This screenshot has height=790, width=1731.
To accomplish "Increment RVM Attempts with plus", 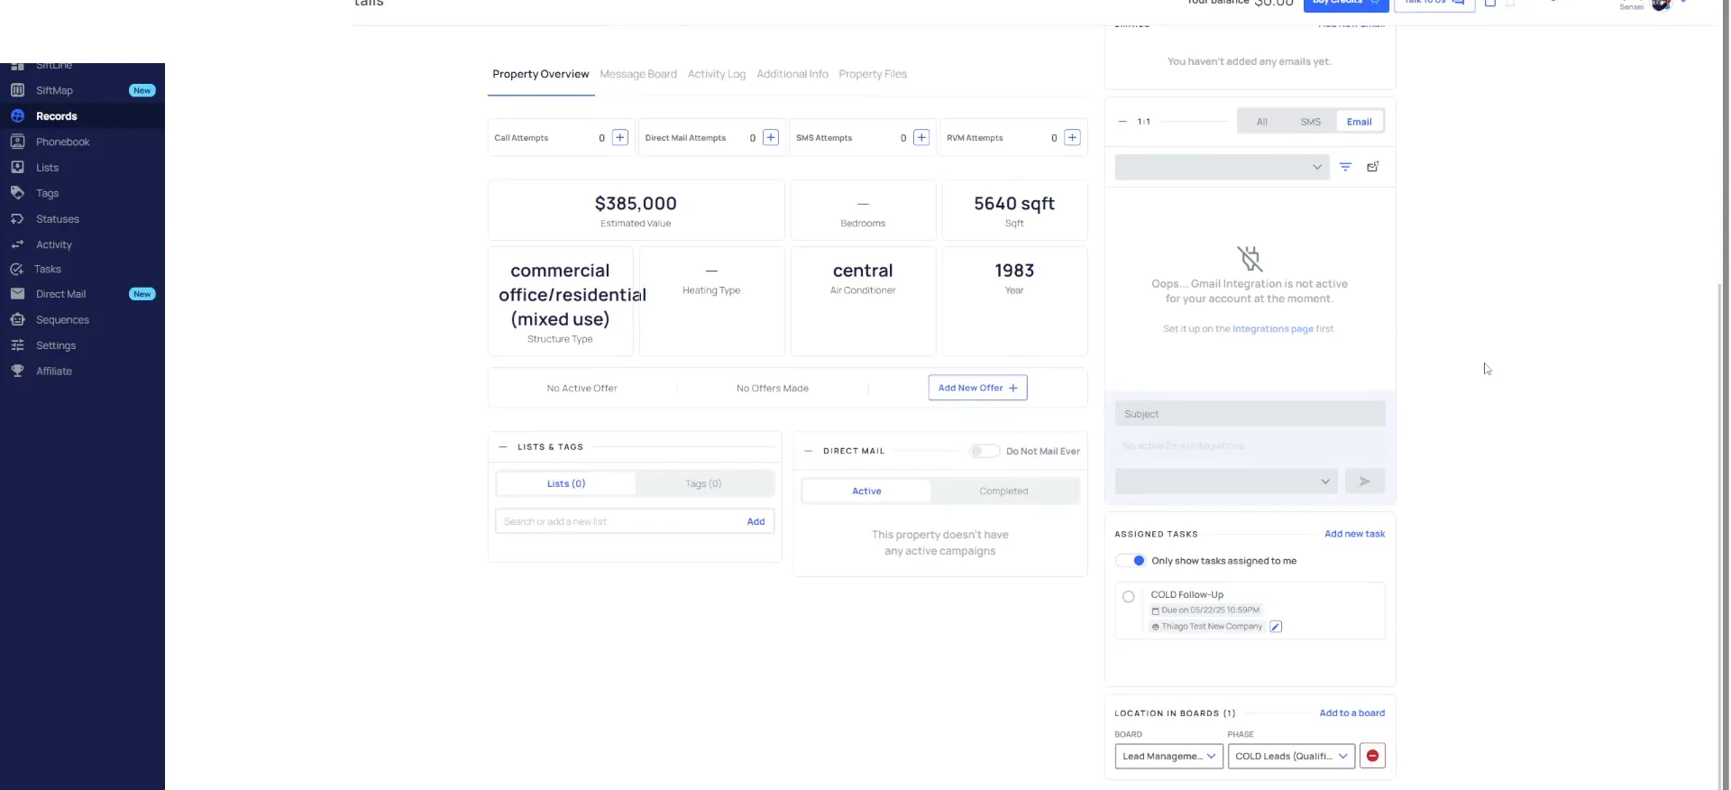I will 1072,137.
